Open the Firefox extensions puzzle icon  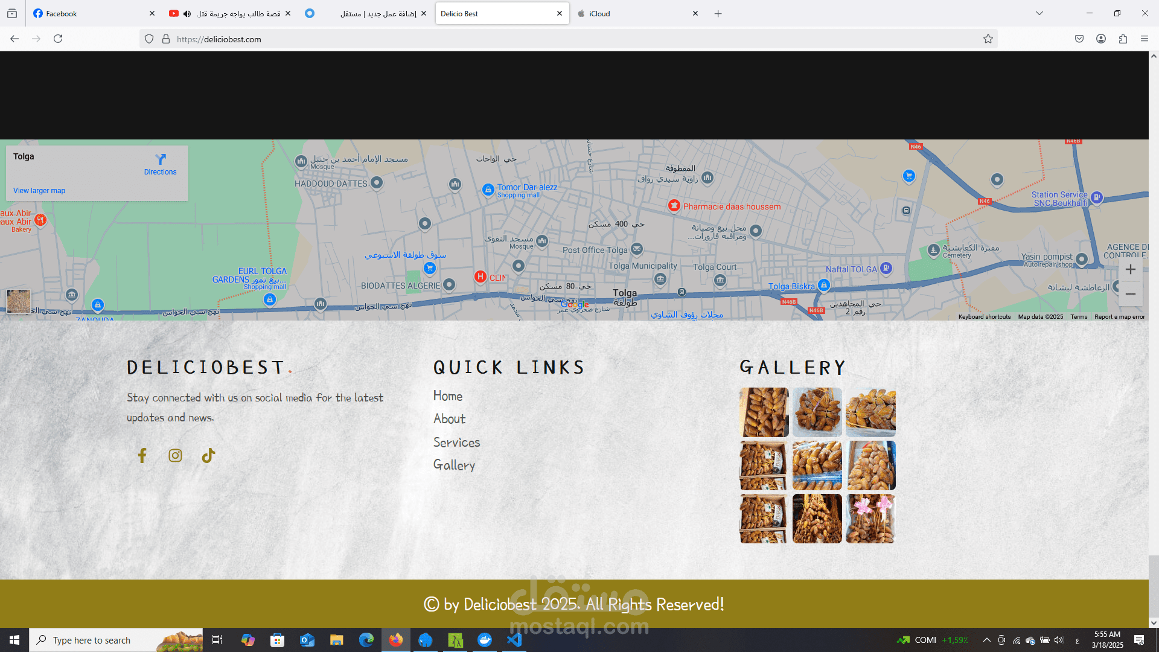[1123, 39]
